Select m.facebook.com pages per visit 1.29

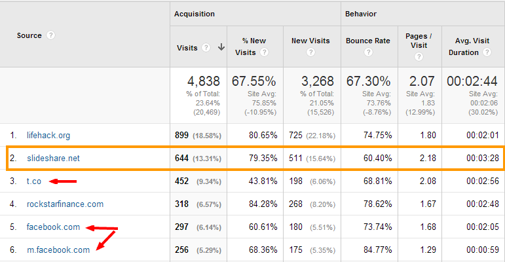click(428, 250)
